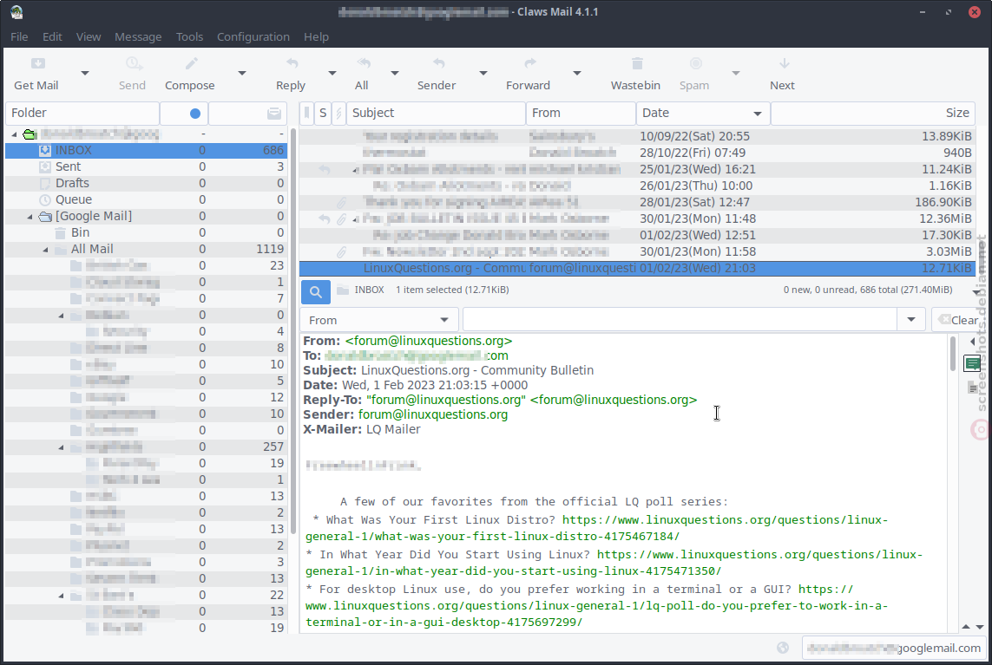This screenshot has width=992, height=665.
Task: Select message dated 28/10/22(Fri) 07:49
Action: point(637,153)
